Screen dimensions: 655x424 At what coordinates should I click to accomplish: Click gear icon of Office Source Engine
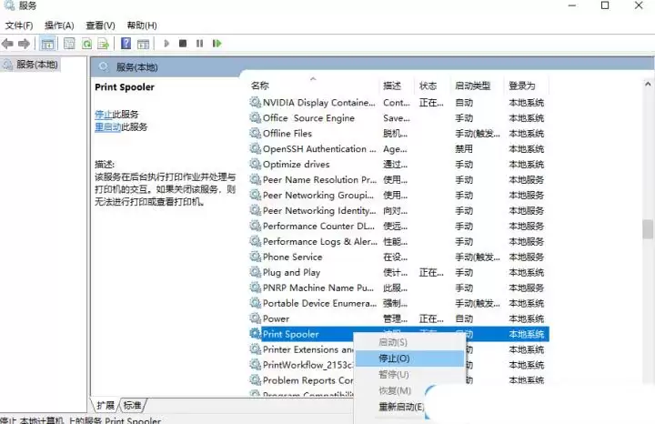tap(256, 117)
